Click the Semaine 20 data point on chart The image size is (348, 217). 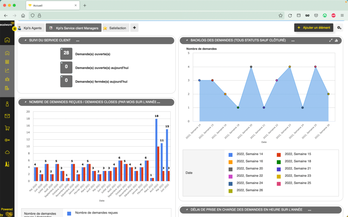[251, 67]
